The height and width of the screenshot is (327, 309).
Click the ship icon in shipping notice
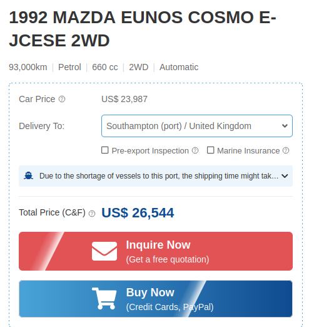pyautogui.click(x=28, y=176)
